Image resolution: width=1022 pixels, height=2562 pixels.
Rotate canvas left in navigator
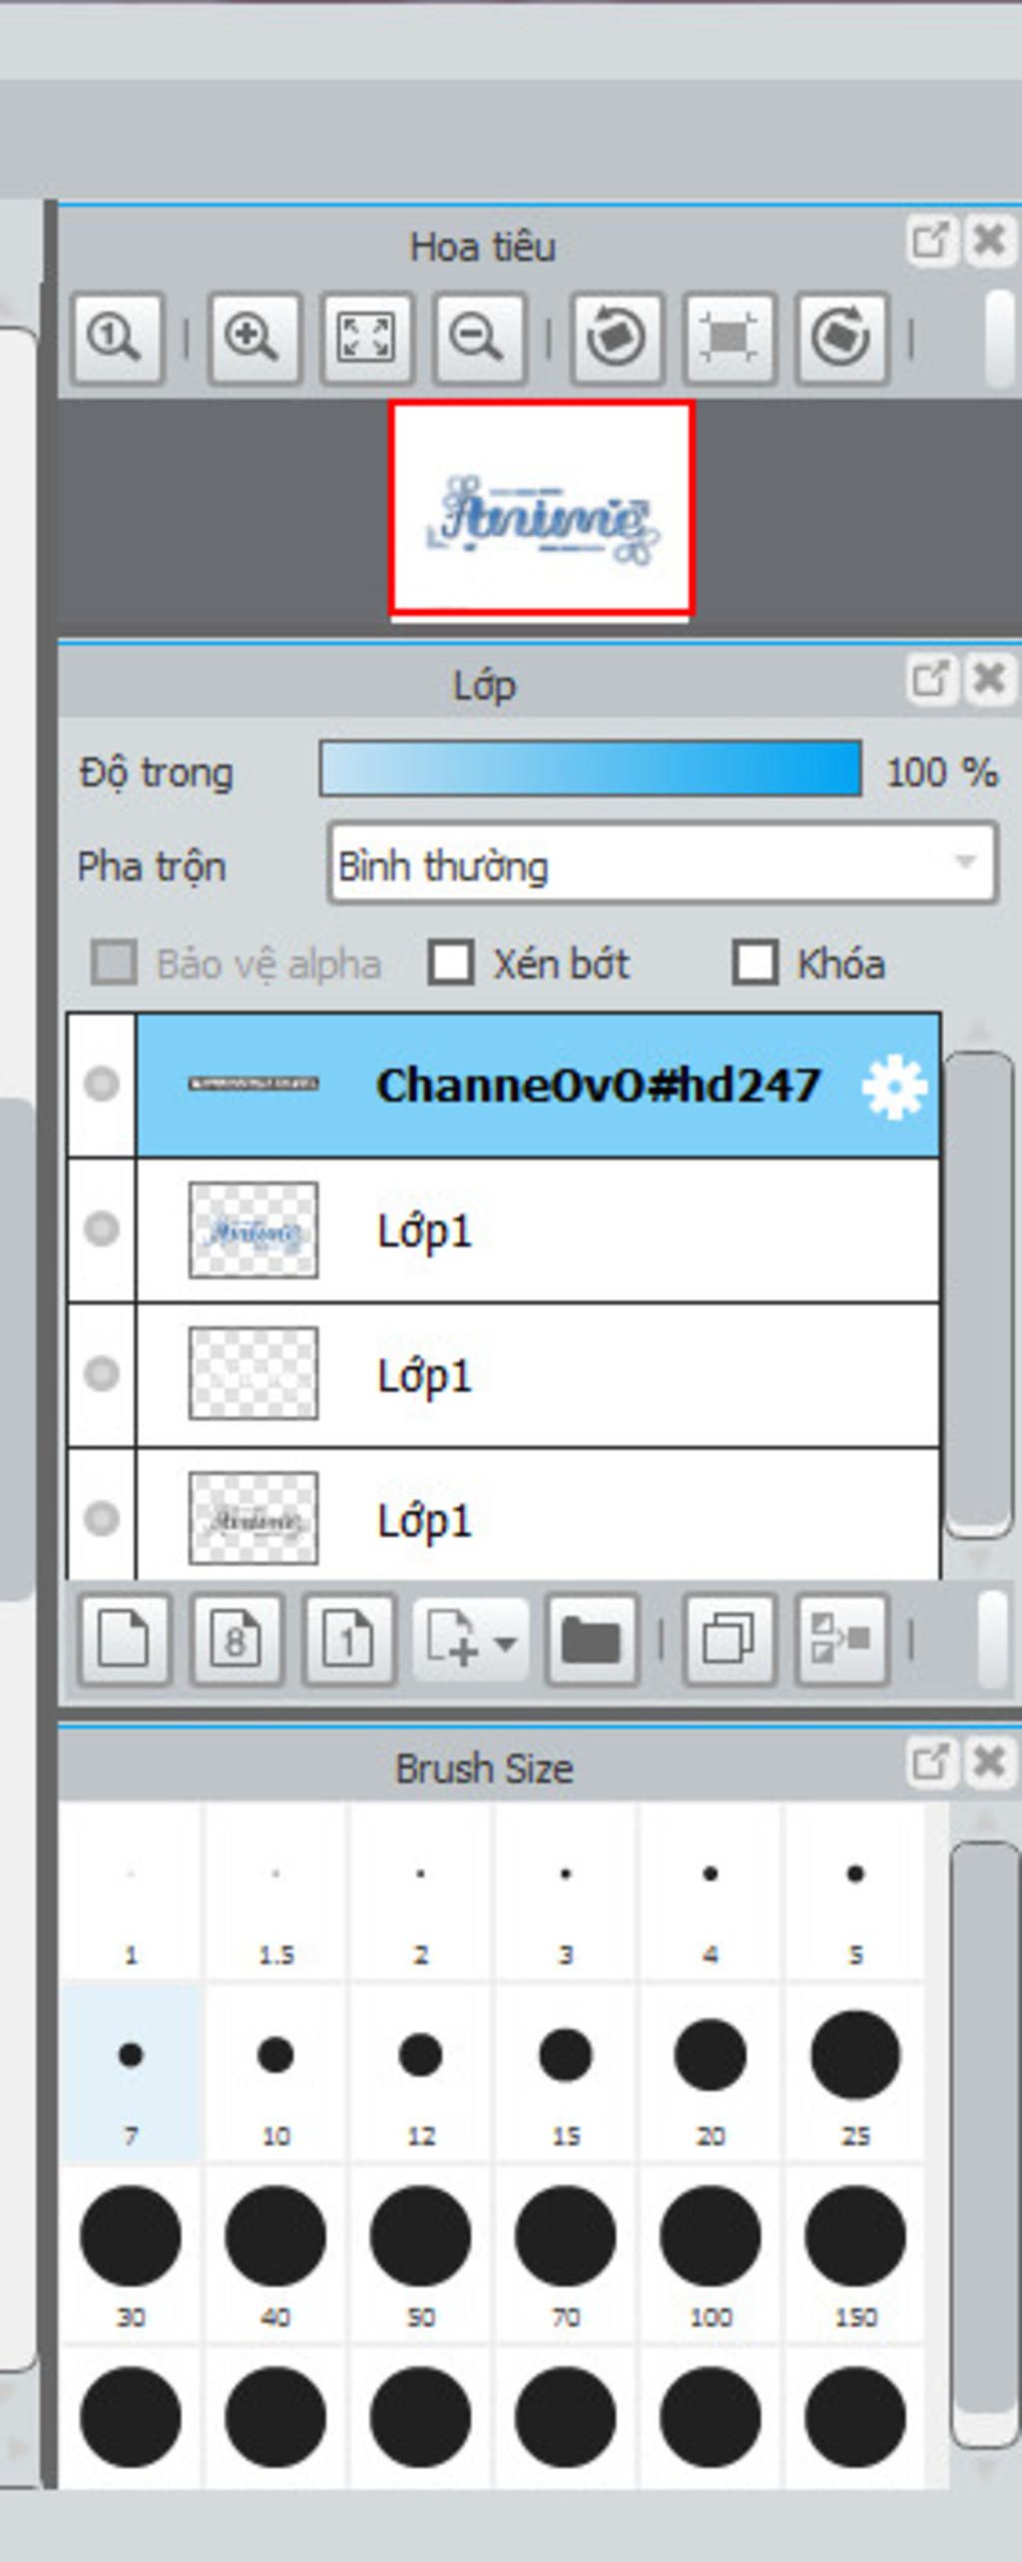tap(616, 339)
